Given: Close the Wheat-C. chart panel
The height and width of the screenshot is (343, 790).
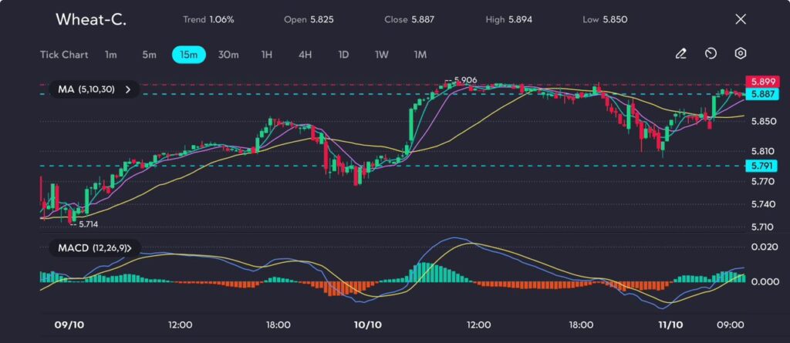Looking at the screenshot, I should tap(741, 19).
